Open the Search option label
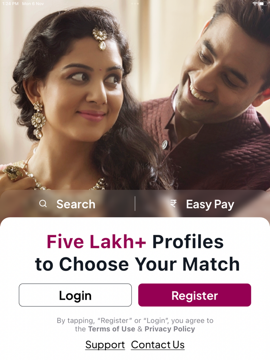 tap(76, 204)
